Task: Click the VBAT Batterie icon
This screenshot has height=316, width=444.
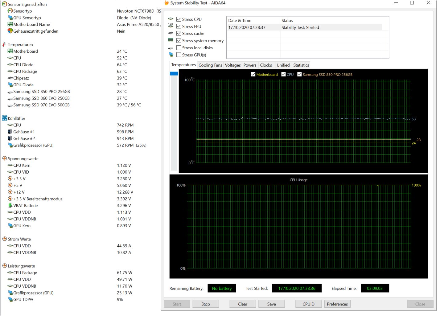Action: click(10, 205)
